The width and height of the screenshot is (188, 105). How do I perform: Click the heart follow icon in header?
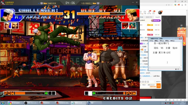[x=141, y=12]
